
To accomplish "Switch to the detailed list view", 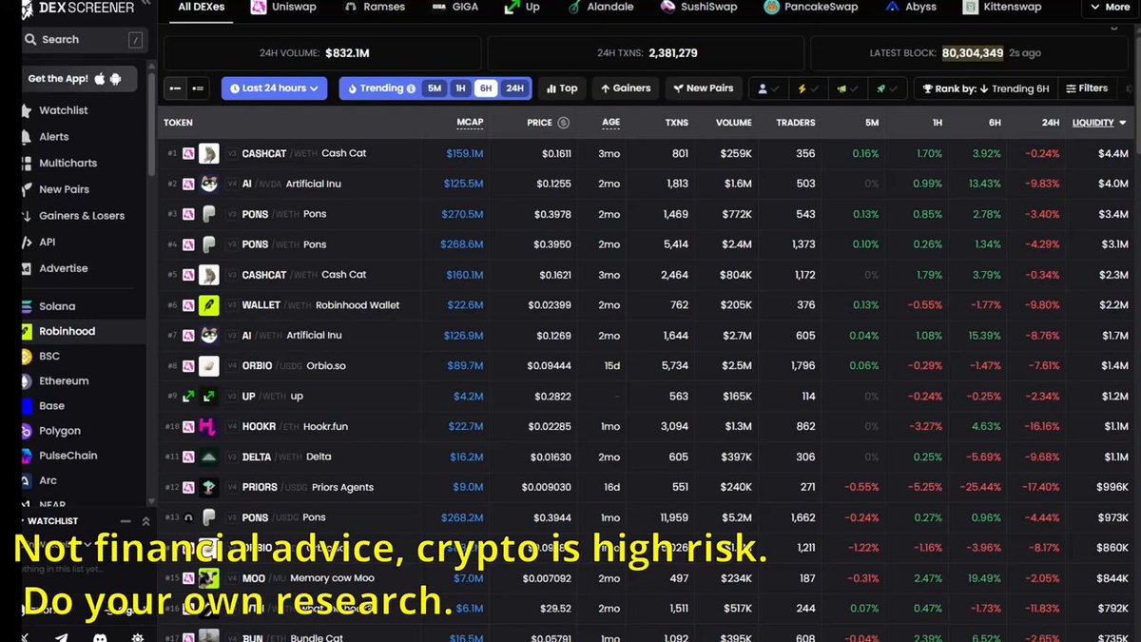I will (197, 88).
